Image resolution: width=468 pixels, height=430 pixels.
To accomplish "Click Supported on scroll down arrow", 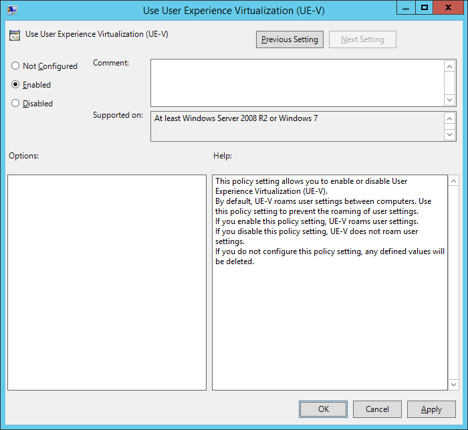I will 450,134.
